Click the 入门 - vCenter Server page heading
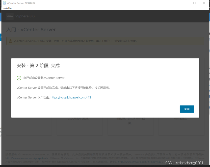 pyautogui.click(x=31, y=30)
